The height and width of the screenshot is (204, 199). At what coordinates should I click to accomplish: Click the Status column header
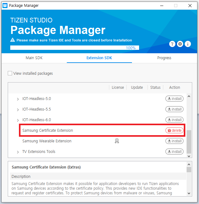pyautogui.click(x=155, y=87)
